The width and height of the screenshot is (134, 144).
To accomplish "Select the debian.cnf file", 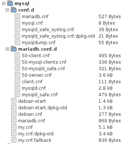I will click(x=30, y=114).
